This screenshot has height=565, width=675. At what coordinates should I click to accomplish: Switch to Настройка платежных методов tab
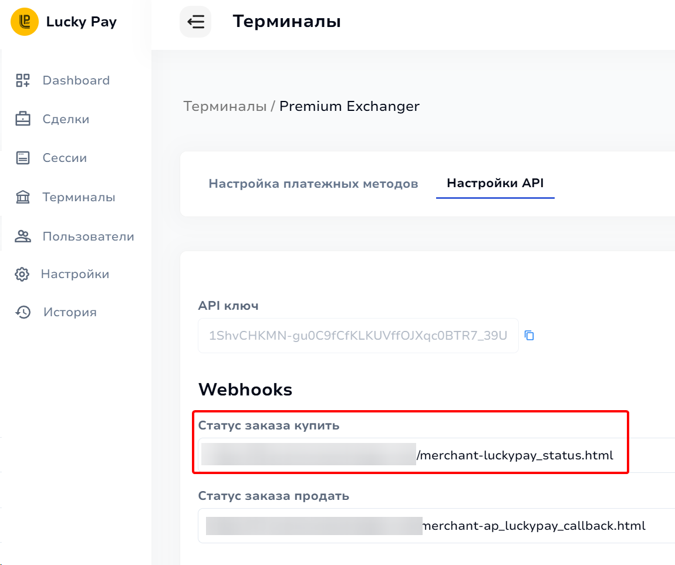tap(313, 184)
